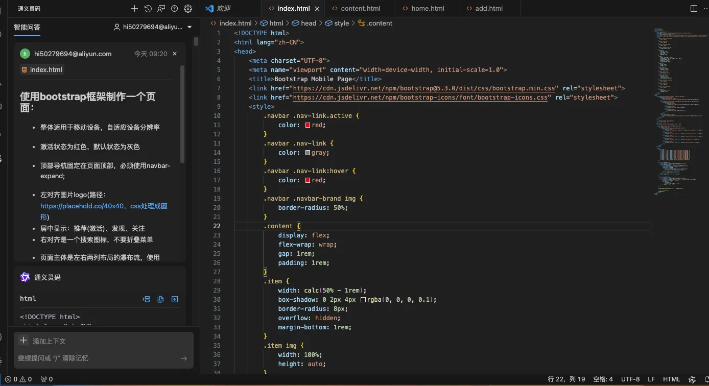This screenshot has height=386, width=709.
Task: Change the HTML language mode
Action: click(672, 379)
